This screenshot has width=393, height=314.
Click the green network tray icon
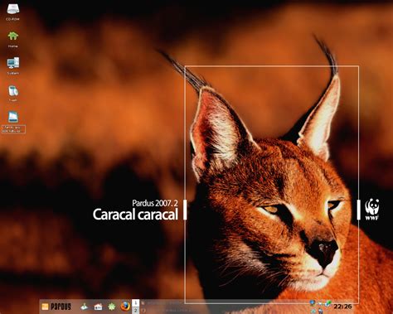328,303
